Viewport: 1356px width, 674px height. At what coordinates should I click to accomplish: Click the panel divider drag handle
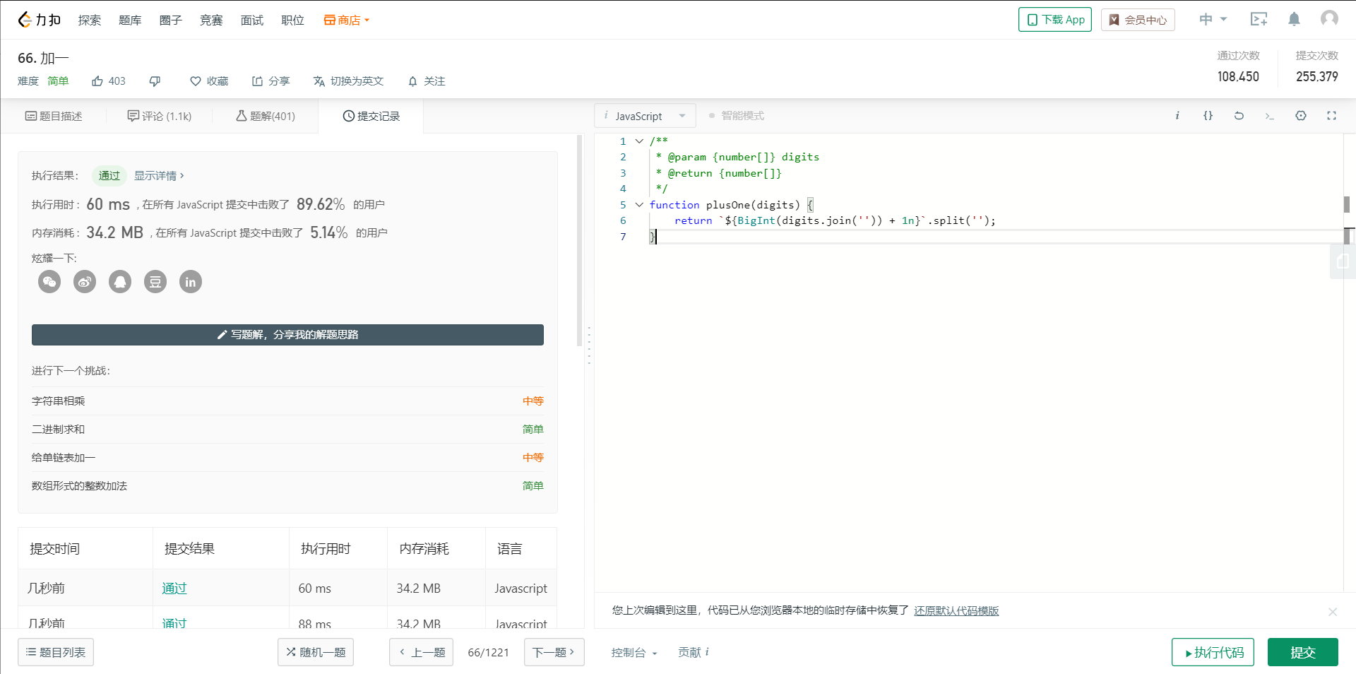point(589,345)
